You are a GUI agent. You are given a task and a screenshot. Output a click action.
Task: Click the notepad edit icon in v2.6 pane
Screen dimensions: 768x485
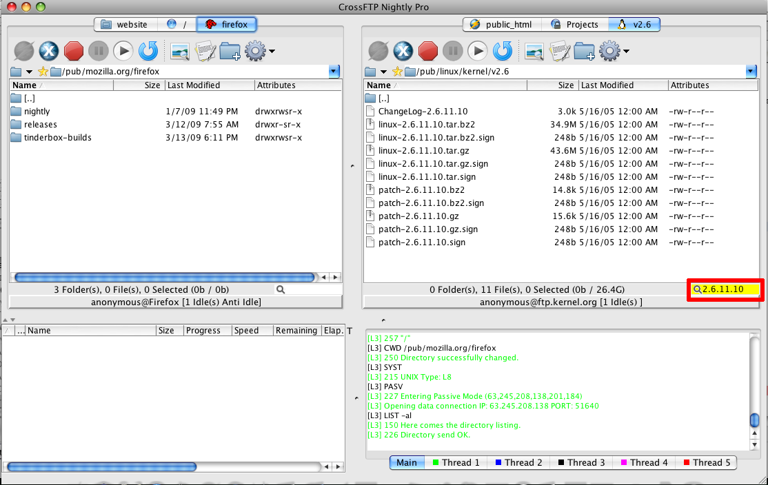click(559, 51)
